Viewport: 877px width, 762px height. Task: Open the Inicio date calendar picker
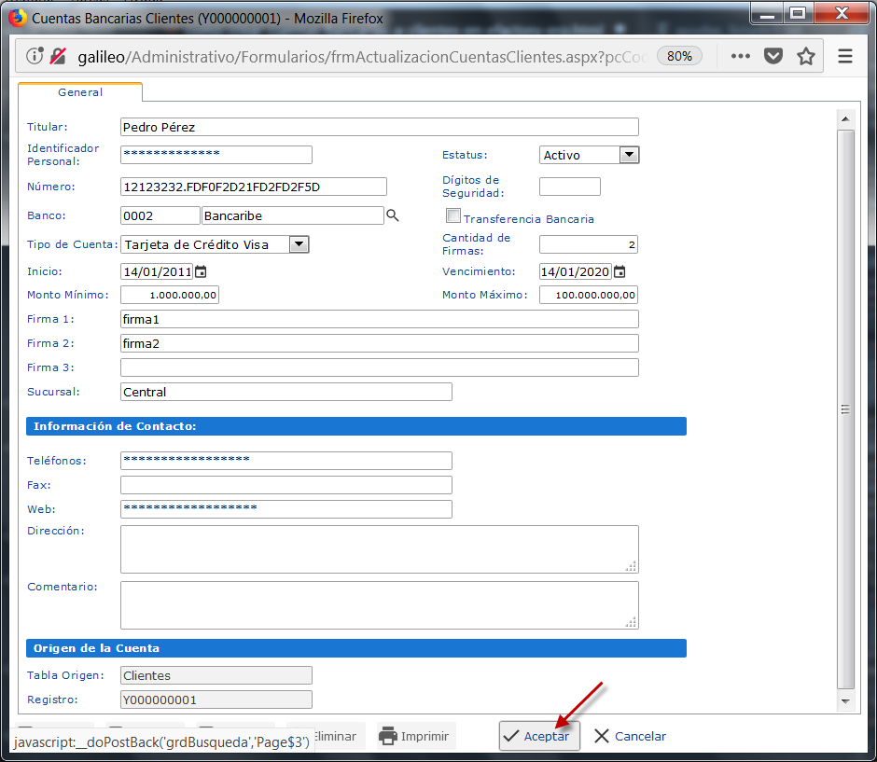(x=200, y=271)
